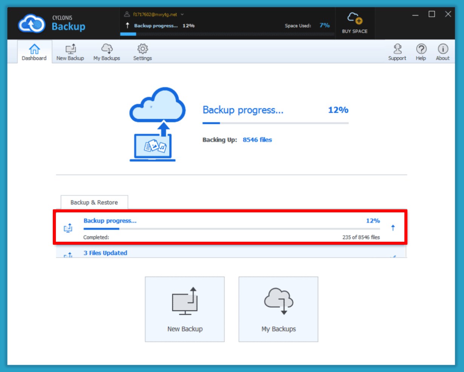Open the Help question mark icon

(x=421, y=49)
